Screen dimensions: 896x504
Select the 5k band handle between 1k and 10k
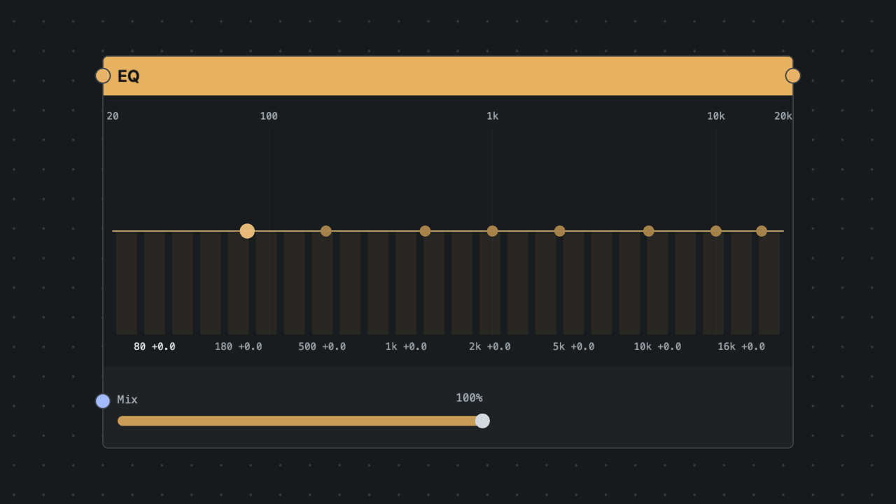click(649, 231)
